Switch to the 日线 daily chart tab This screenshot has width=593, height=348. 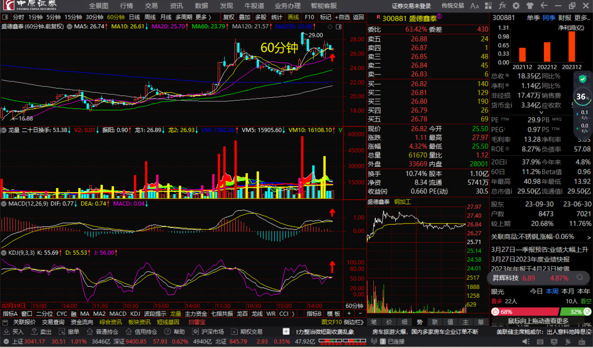point(134,17)
